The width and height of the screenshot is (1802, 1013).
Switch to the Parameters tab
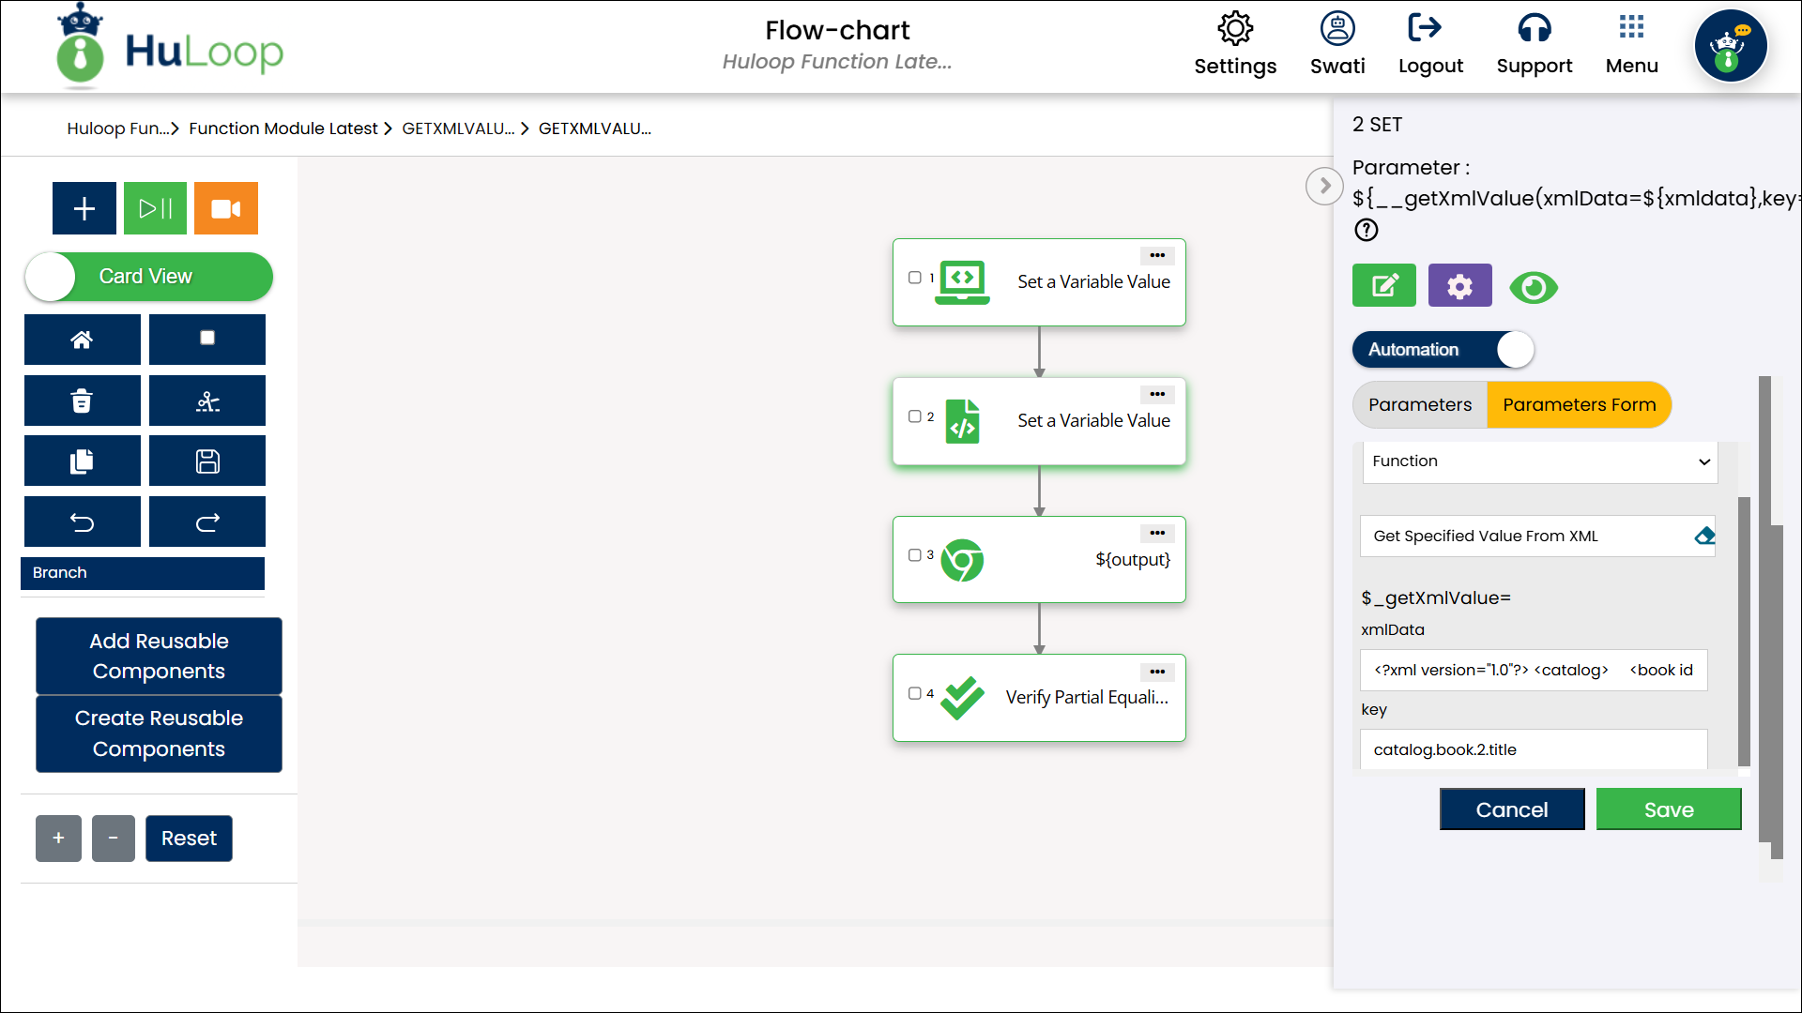coord(1419,405)
